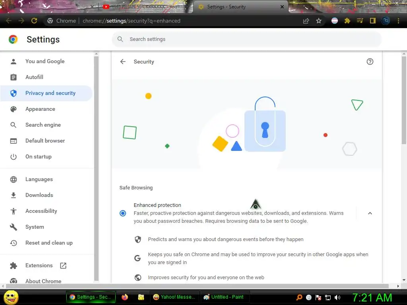Click into the Search settings field
Viewport: 407px width, 305px height.
coord(246,39)
